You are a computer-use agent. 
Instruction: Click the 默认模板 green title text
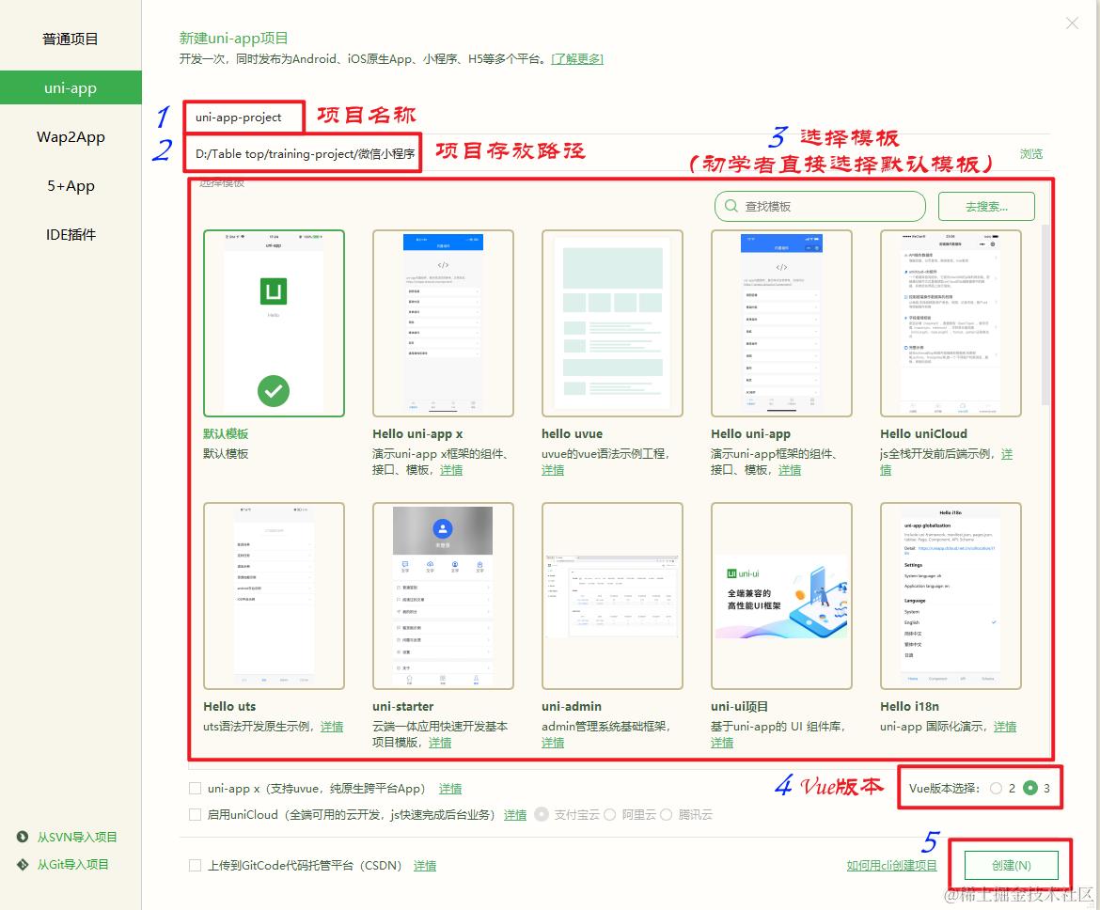[226, 433]
